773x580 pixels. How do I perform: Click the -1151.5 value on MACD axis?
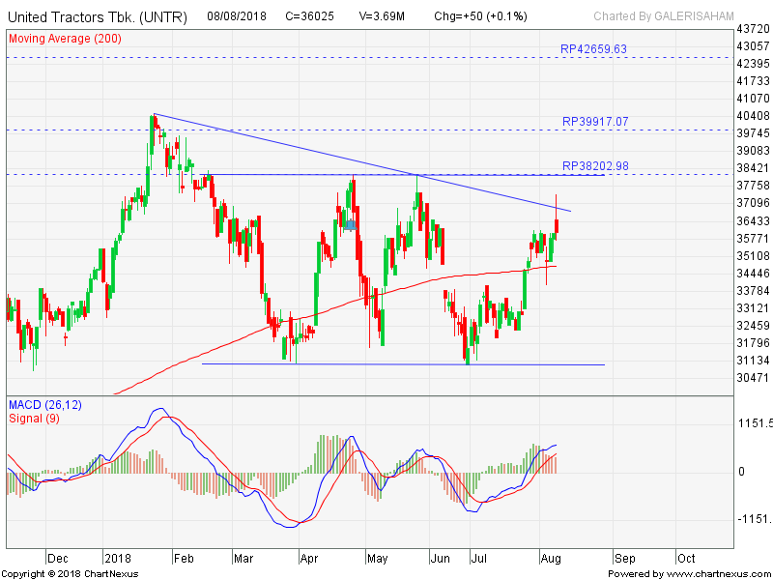(754, 520)
